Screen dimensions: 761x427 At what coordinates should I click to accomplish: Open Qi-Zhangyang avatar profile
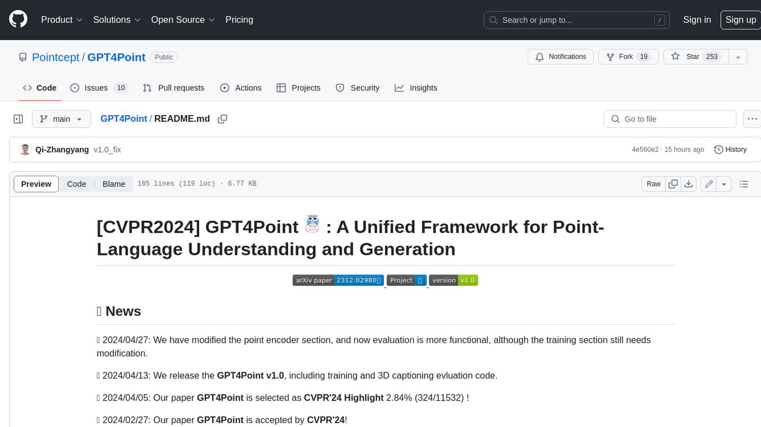(x=25, y=150)
